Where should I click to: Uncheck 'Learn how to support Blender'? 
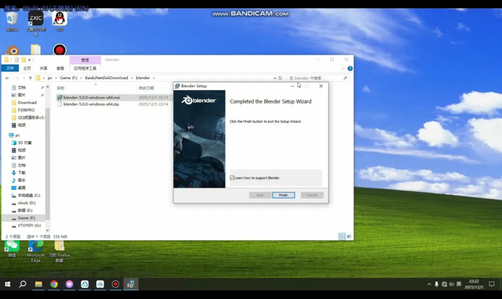pos(232,178)
